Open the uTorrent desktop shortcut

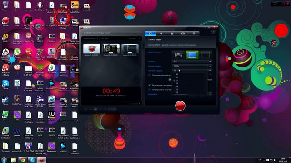pyautogui.click(x=17, y=53)
